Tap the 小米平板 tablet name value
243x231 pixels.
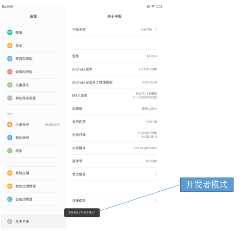pos(146,29)
